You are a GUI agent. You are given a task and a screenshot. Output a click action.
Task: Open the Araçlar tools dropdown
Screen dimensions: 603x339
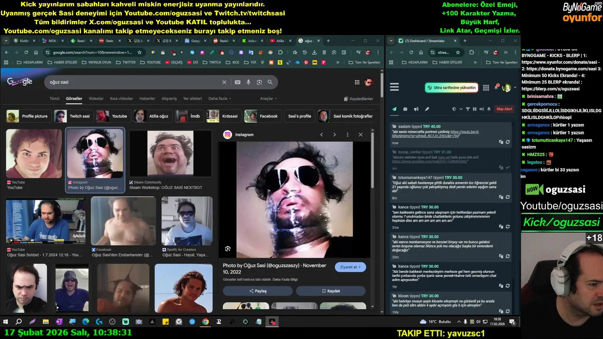click(269, 98)
